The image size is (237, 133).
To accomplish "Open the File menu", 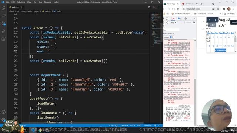I will 8,2.
